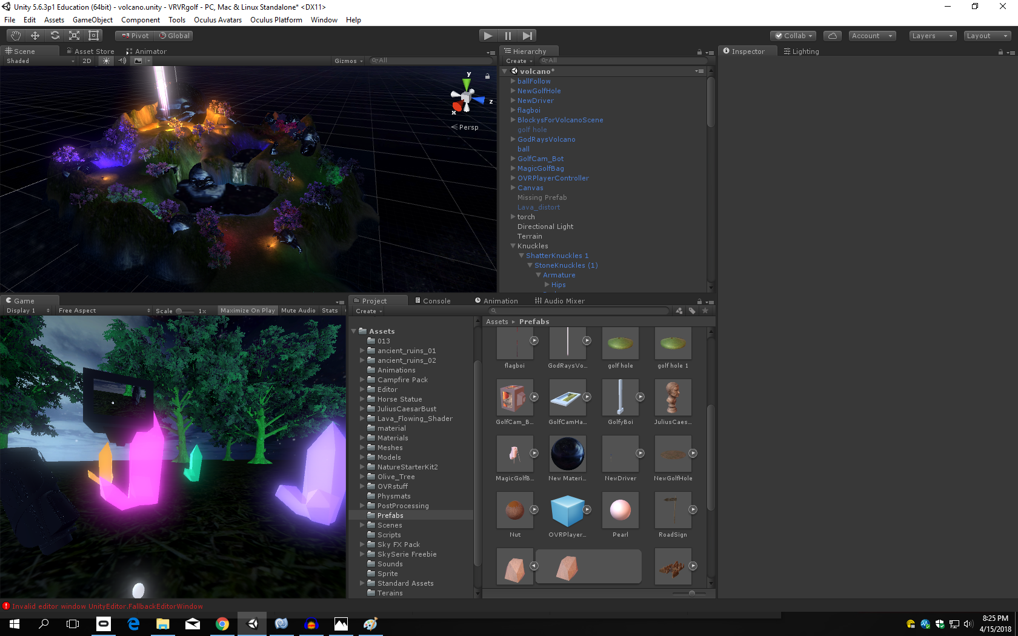The height and width of the screenshot is (636, 1018).
Task: Open the GameObject menu
Action: (92, 20)
